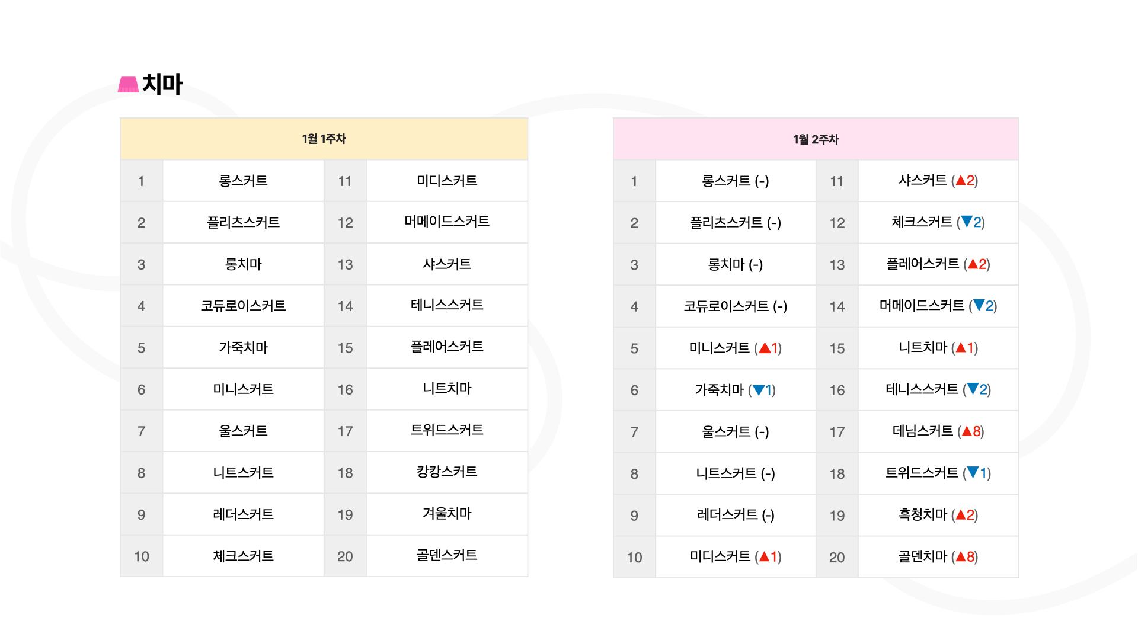The width and height of the screenshot is (1138, 640).
Task: Click rank number 5 in the 1월 2주차 table
Action: [x=634, y=348]
